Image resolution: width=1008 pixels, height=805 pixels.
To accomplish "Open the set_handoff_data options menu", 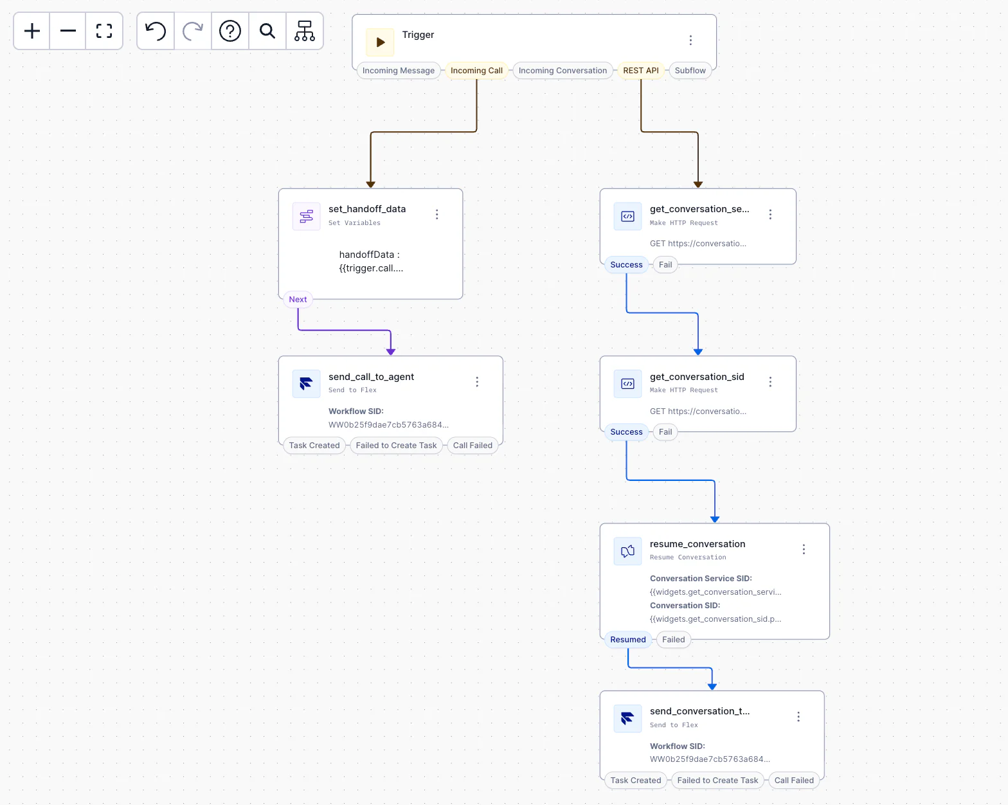I will (437, 214).
